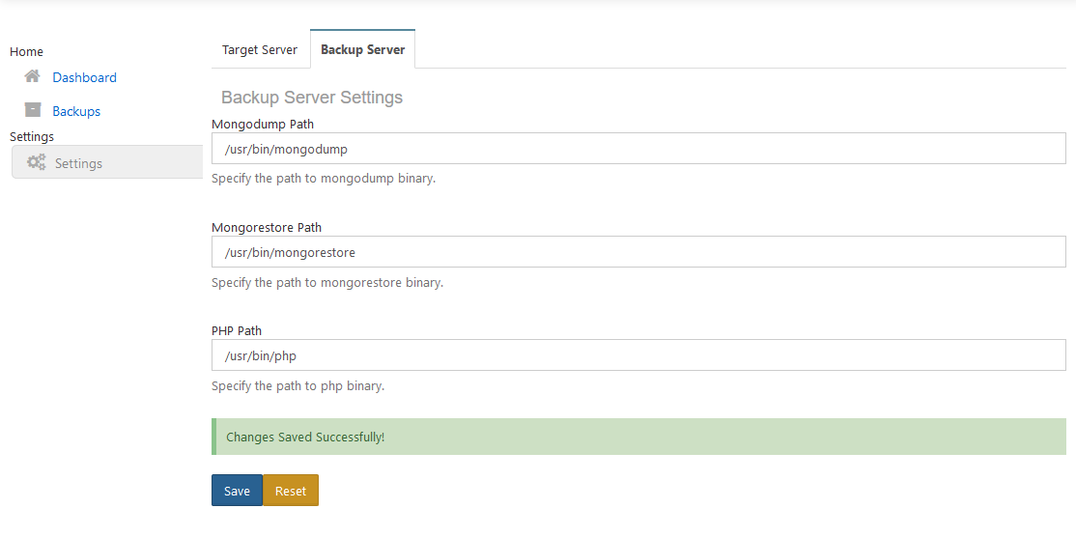Click into the Mongorestore Path text box

[638, 252]
